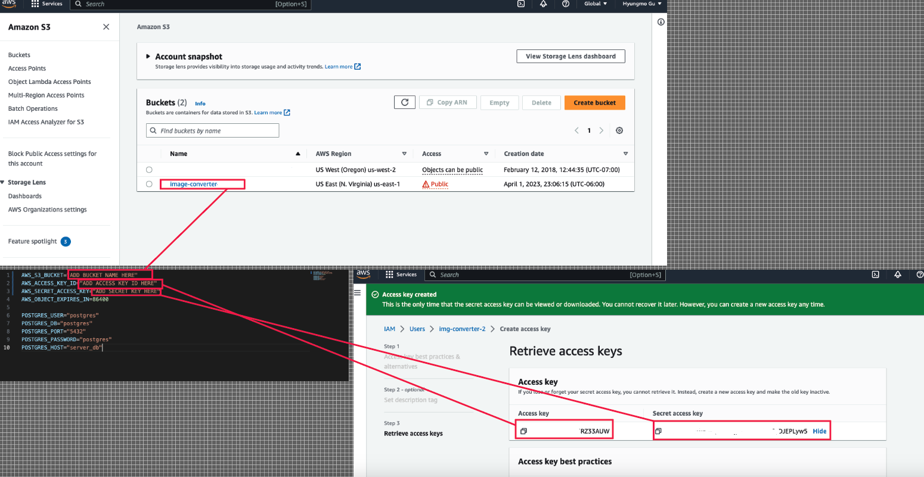
Task: Click the help question-mark icon
Action: point(566,5)
